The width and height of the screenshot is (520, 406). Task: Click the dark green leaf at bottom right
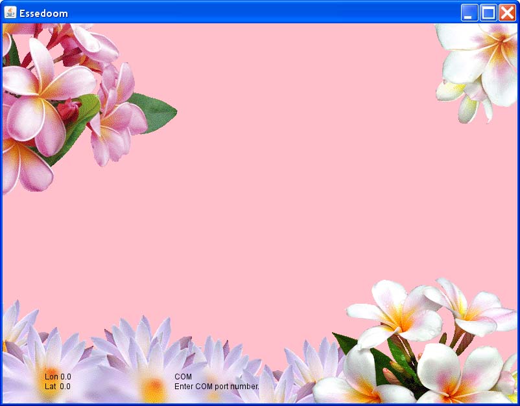[353, 348]
